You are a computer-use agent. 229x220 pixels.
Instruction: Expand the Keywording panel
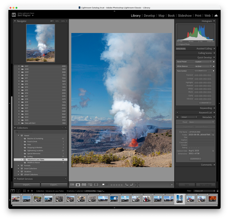(214, 108)
